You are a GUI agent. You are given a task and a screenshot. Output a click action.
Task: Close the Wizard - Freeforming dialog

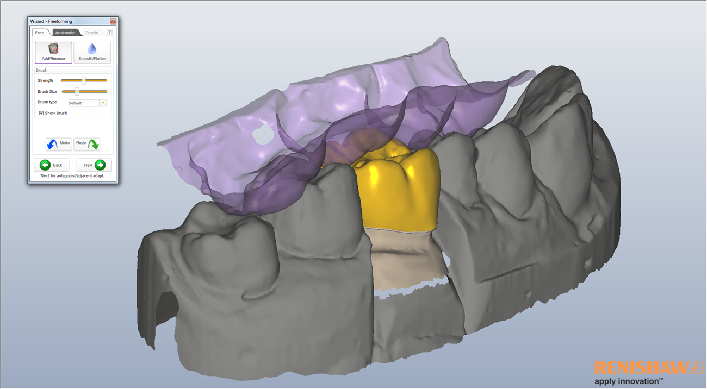[x=113, y=22]
